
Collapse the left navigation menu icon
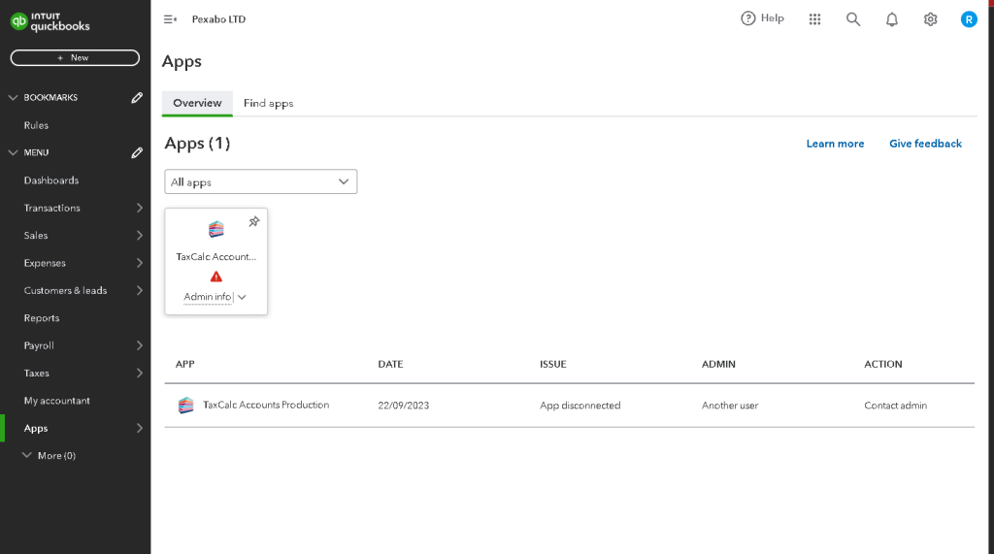coord(170,19)
